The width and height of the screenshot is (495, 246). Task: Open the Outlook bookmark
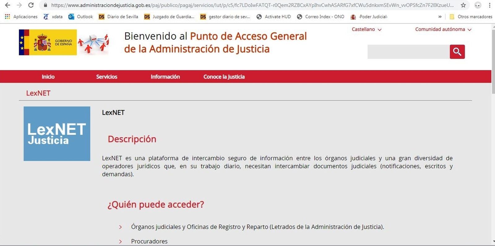click(80, 17)
